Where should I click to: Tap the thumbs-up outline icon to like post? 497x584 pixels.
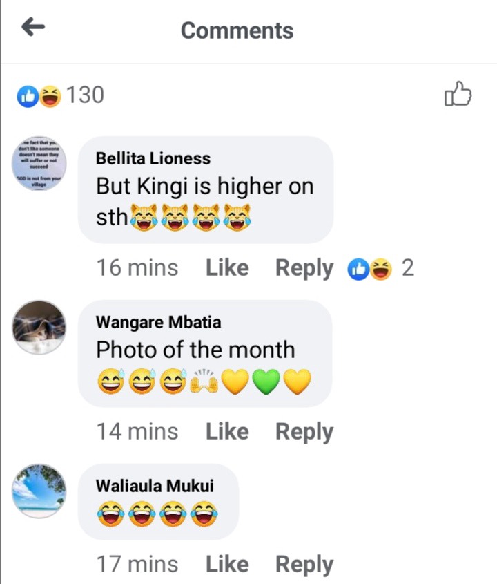coord(458,94)
